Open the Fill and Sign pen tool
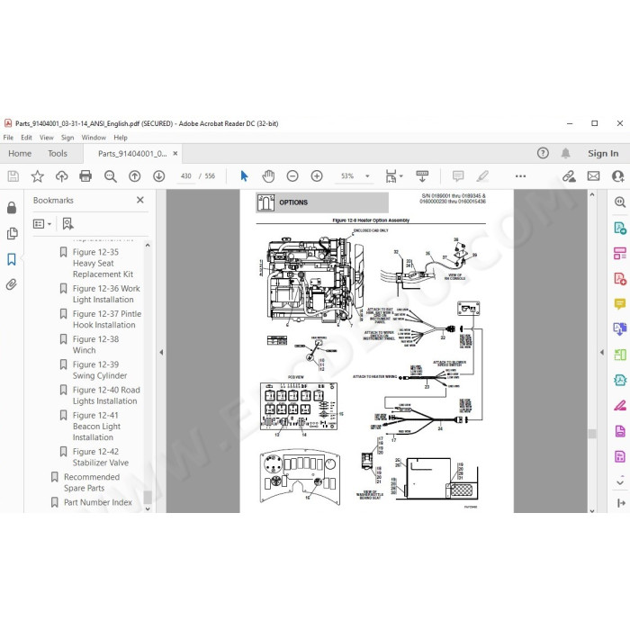This screenshot has width=630, height=630. click(619, 405)
